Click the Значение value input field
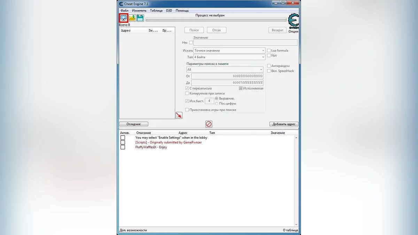Screen dimensions: 418x235 click(x=245, y=42)
